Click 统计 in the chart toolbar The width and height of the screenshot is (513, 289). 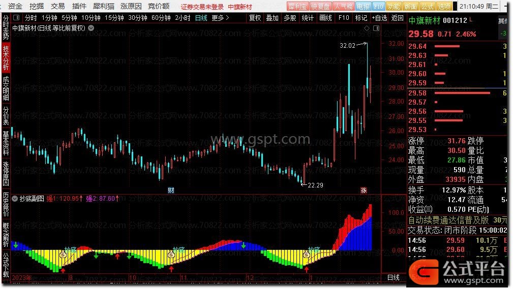coord(308,18)
